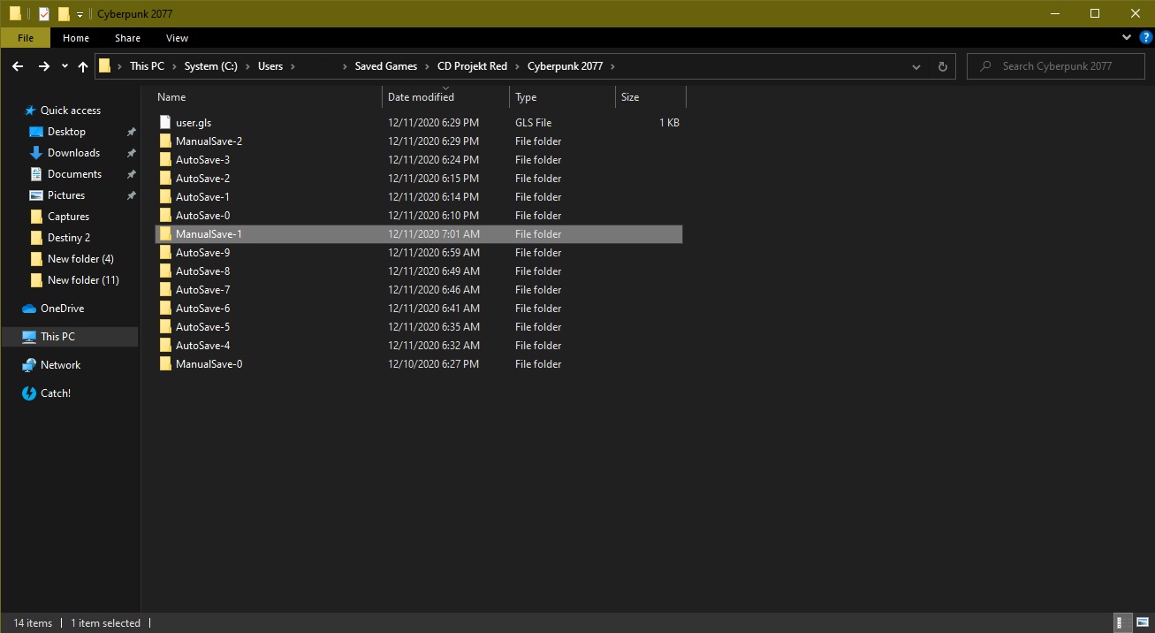Select the user.gls file icon
This screenshot has width=1155, height=633.
165,123
